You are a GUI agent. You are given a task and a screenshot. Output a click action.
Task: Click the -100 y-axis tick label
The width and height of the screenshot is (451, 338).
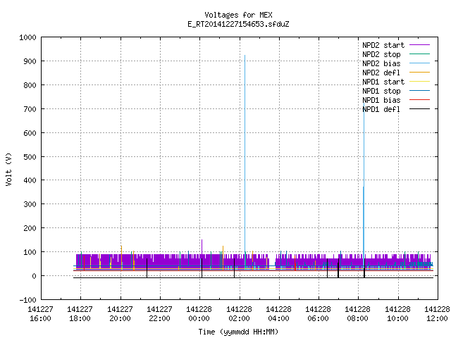(x=27, y=300)
